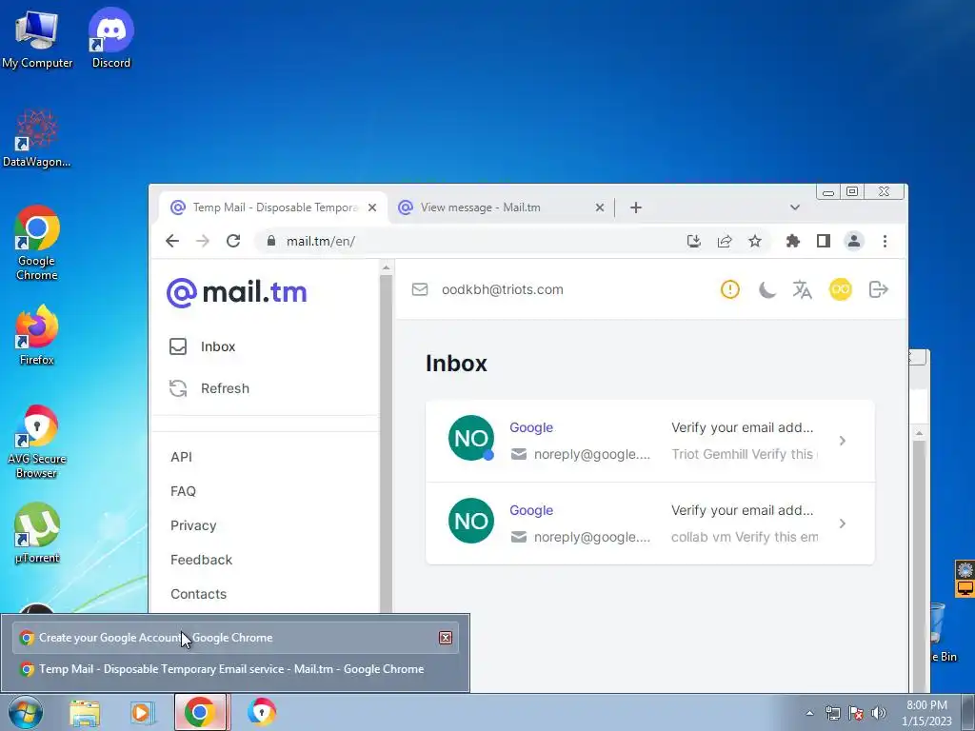Click the Chrome forward arrow

(203, 241)
